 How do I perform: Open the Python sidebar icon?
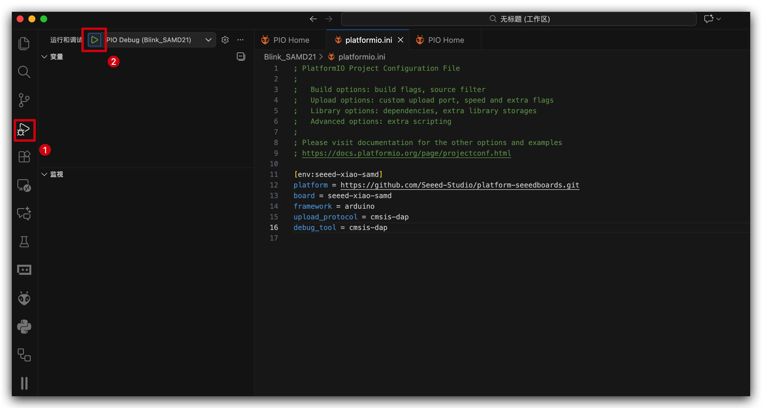point(24,327)
